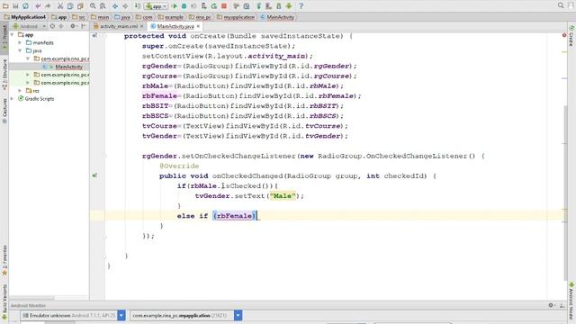The height and width of the screenshot is (324, 576).
Task: Click the red error indicator in editor
Action: (x=564, y=35)
